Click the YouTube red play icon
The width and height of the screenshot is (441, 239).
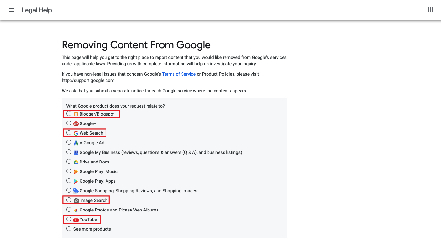point(76,219)
